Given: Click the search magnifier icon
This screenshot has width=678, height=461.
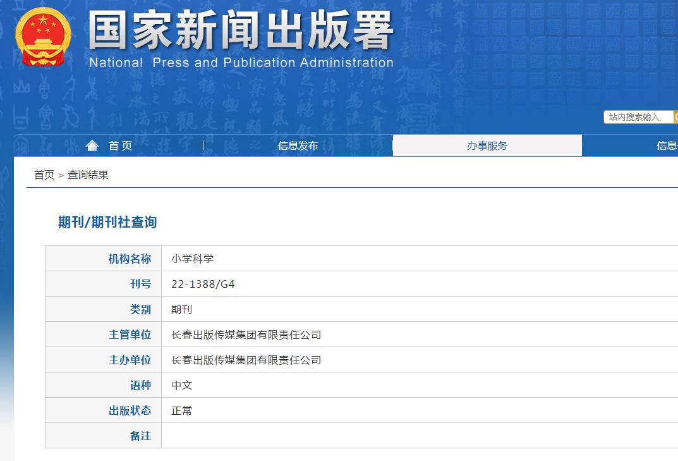Looking at the screenshot, I should coord(675,117).
